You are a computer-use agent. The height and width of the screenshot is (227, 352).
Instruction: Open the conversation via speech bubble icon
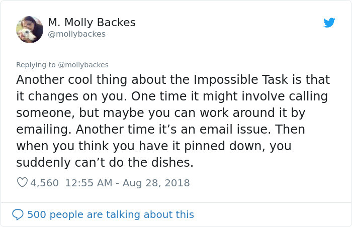(x=18, y=214)
